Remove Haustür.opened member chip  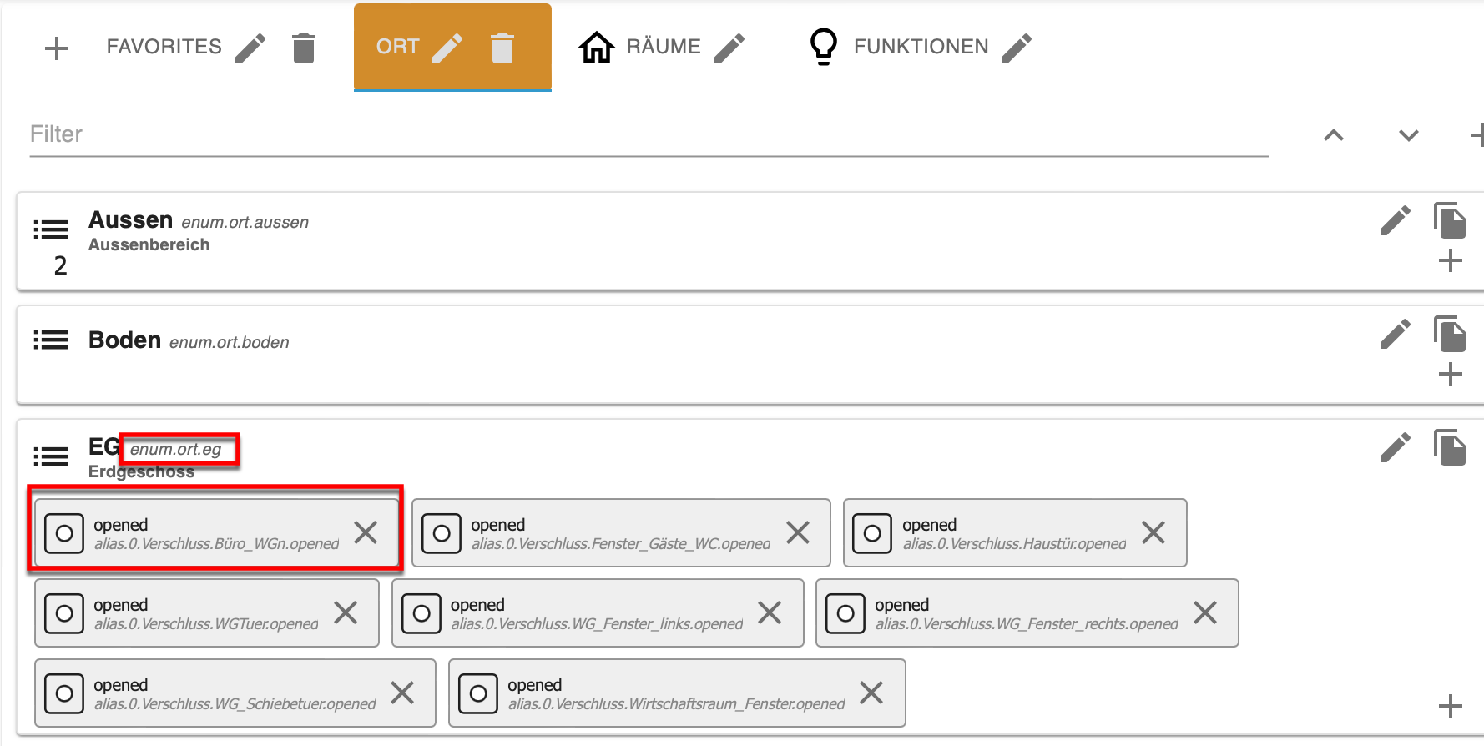tap(1153, 532)
